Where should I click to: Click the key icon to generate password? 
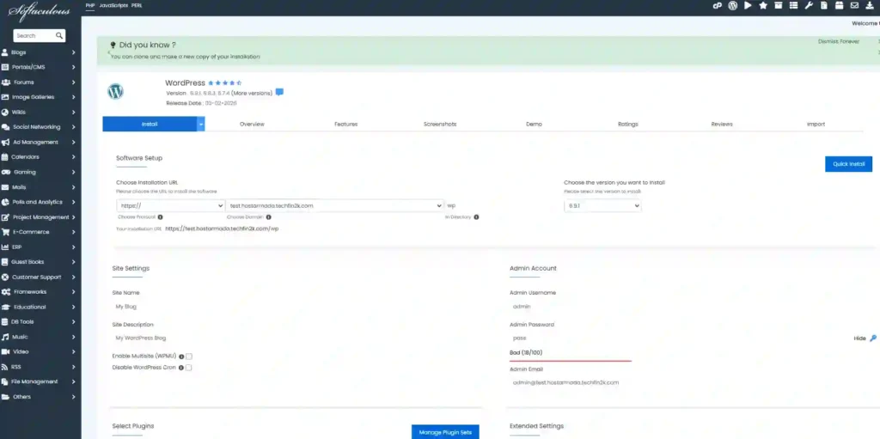873,338
